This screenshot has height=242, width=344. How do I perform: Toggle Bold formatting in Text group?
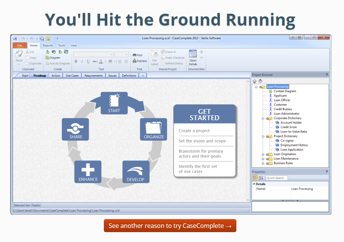coord(76,61)
